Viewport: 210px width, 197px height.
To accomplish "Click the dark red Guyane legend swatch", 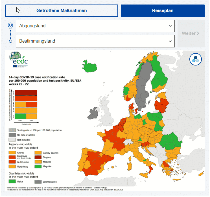I will (x=38, y=157).
